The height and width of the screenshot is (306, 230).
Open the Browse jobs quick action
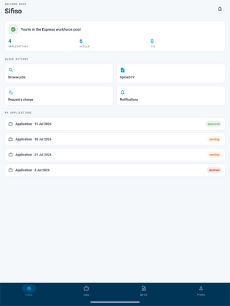59,73
